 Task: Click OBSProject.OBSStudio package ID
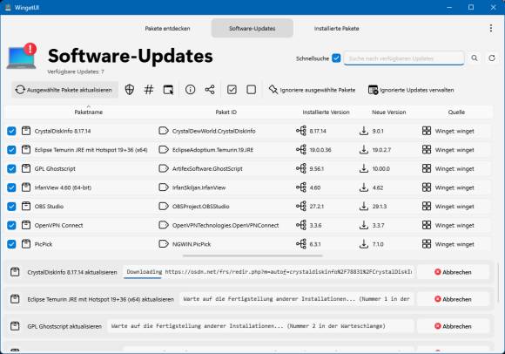coord(200,207)
